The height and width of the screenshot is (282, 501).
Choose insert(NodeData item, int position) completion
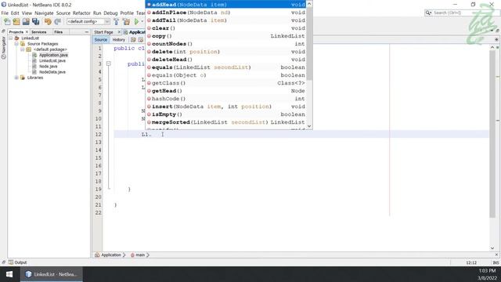click(226, 107)
